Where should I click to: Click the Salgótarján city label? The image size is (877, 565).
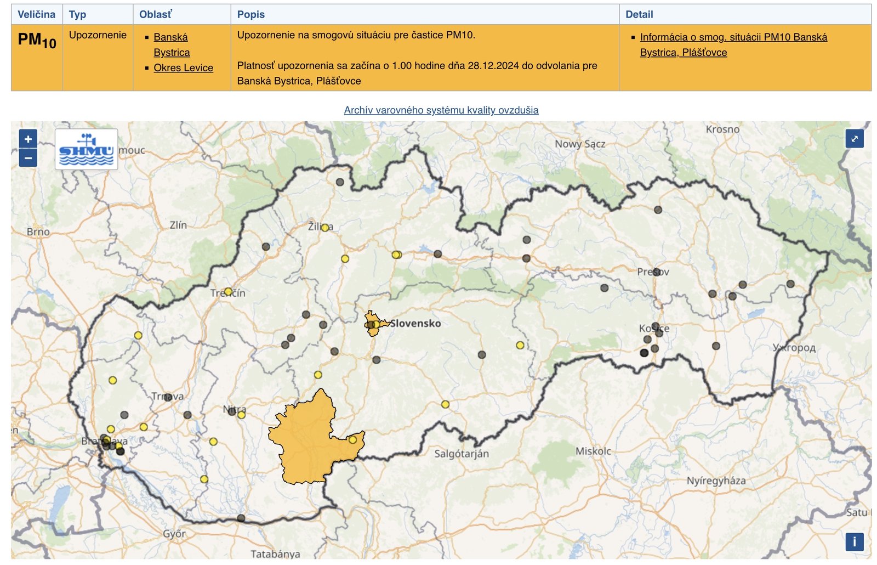click(x=462, y=454)
